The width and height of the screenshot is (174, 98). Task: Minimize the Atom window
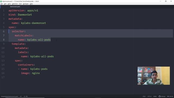(x=160, y=1)
